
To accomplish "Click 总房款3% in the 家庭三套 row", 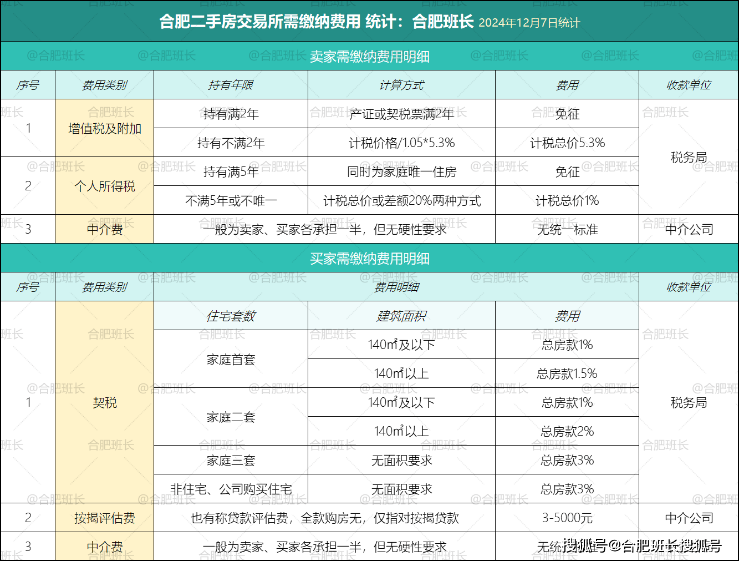I will click(x=567, y=460).
